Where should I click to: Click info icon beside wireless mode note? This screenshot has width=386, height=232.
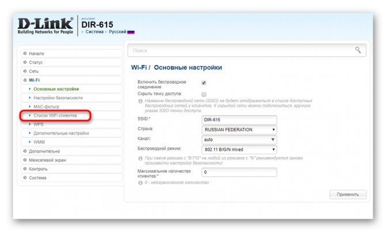pos(141,158)
